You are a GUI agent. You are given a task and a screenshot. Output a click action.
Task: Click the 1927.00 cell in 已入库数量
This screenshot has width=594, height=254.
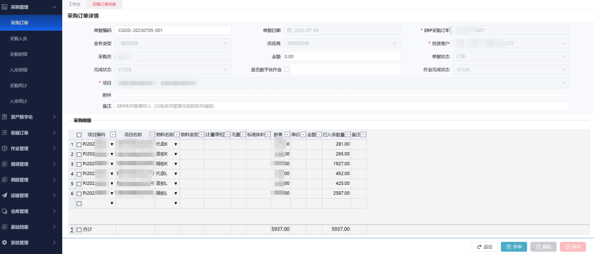[x=336, y=164]
